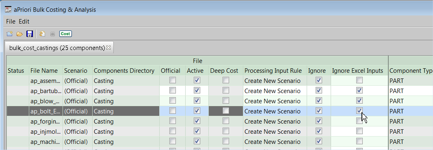Open Processing Input Rule dropdown for ap_assem row
The width and height of the screenshot is (433, 150).
(x=275, y=80)
